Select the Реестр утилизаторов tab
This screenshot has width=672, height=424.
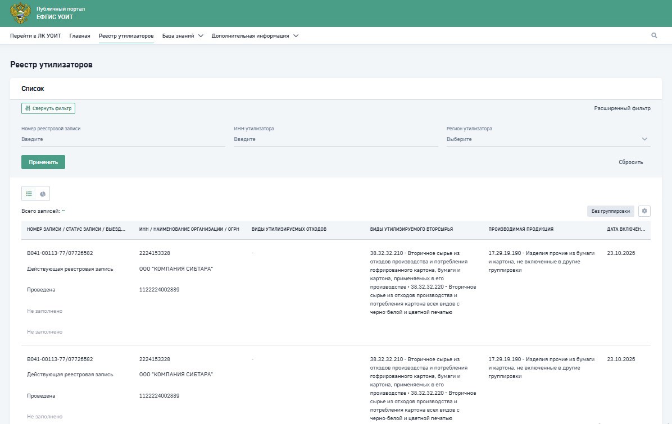click(126, 36)
